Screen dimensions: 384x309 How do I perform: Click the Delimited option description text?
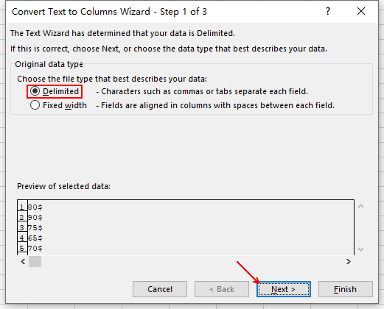coord(202,91)
